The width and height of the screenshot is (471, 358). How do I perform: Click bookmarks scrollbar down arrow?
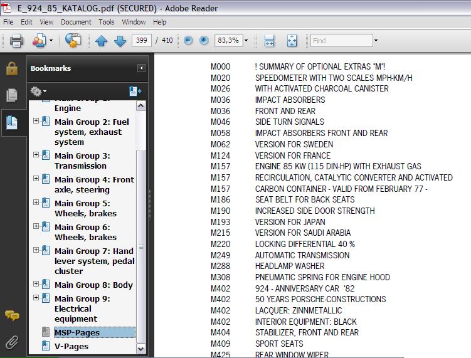(141, 349)
